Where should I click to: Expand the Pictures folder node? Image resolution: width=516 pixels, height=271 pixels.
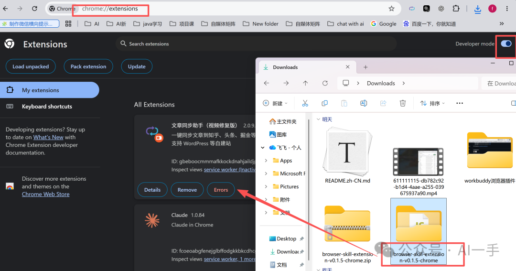(266, 187)
